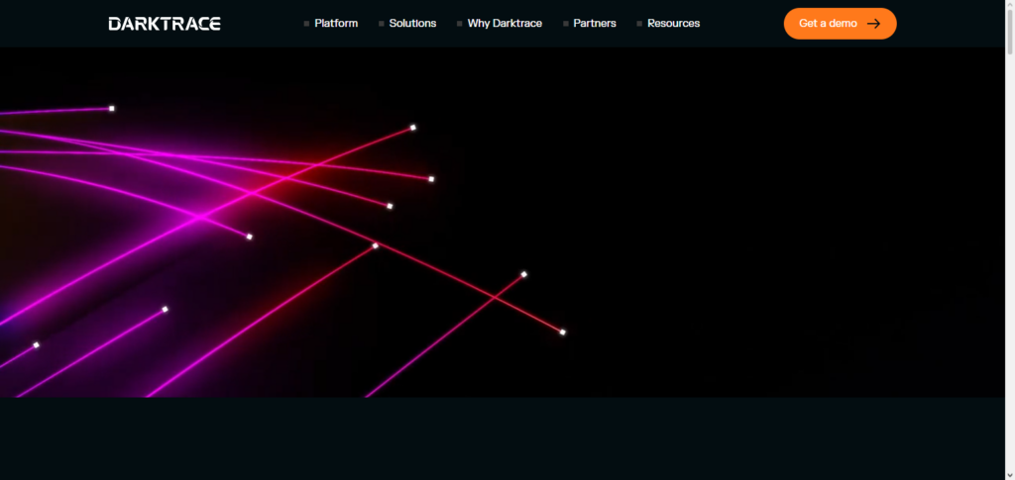Click the arrow icon in Get a demo
Viewport: 1015px width, 480px height.
[x=873, y=24]
